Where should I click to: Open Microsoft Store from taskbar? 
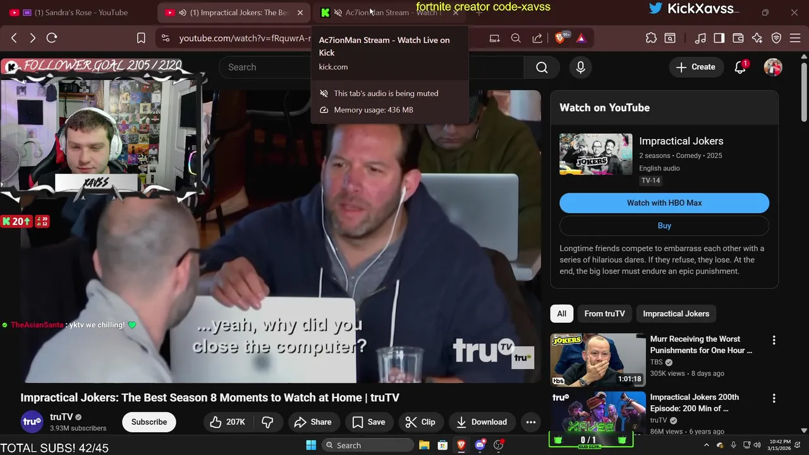pos(443,446)
